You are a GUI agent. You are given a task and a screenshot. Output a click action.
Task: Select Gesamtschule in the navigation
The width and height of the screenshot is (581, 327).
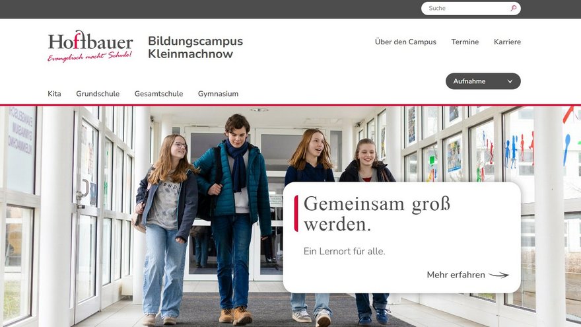pyautogui.click(x=158, y=94)
